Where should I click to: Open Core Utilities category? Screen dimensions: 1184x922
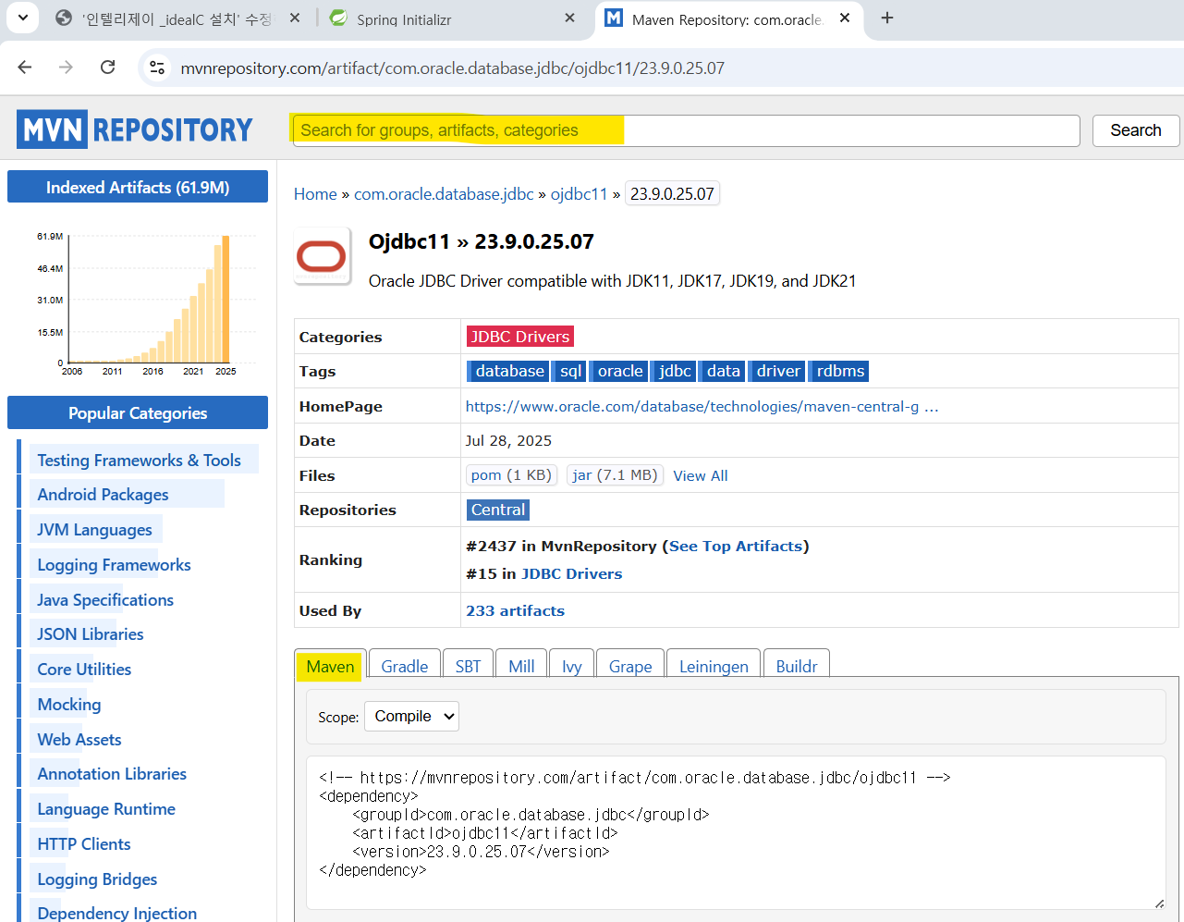[84, 670]
